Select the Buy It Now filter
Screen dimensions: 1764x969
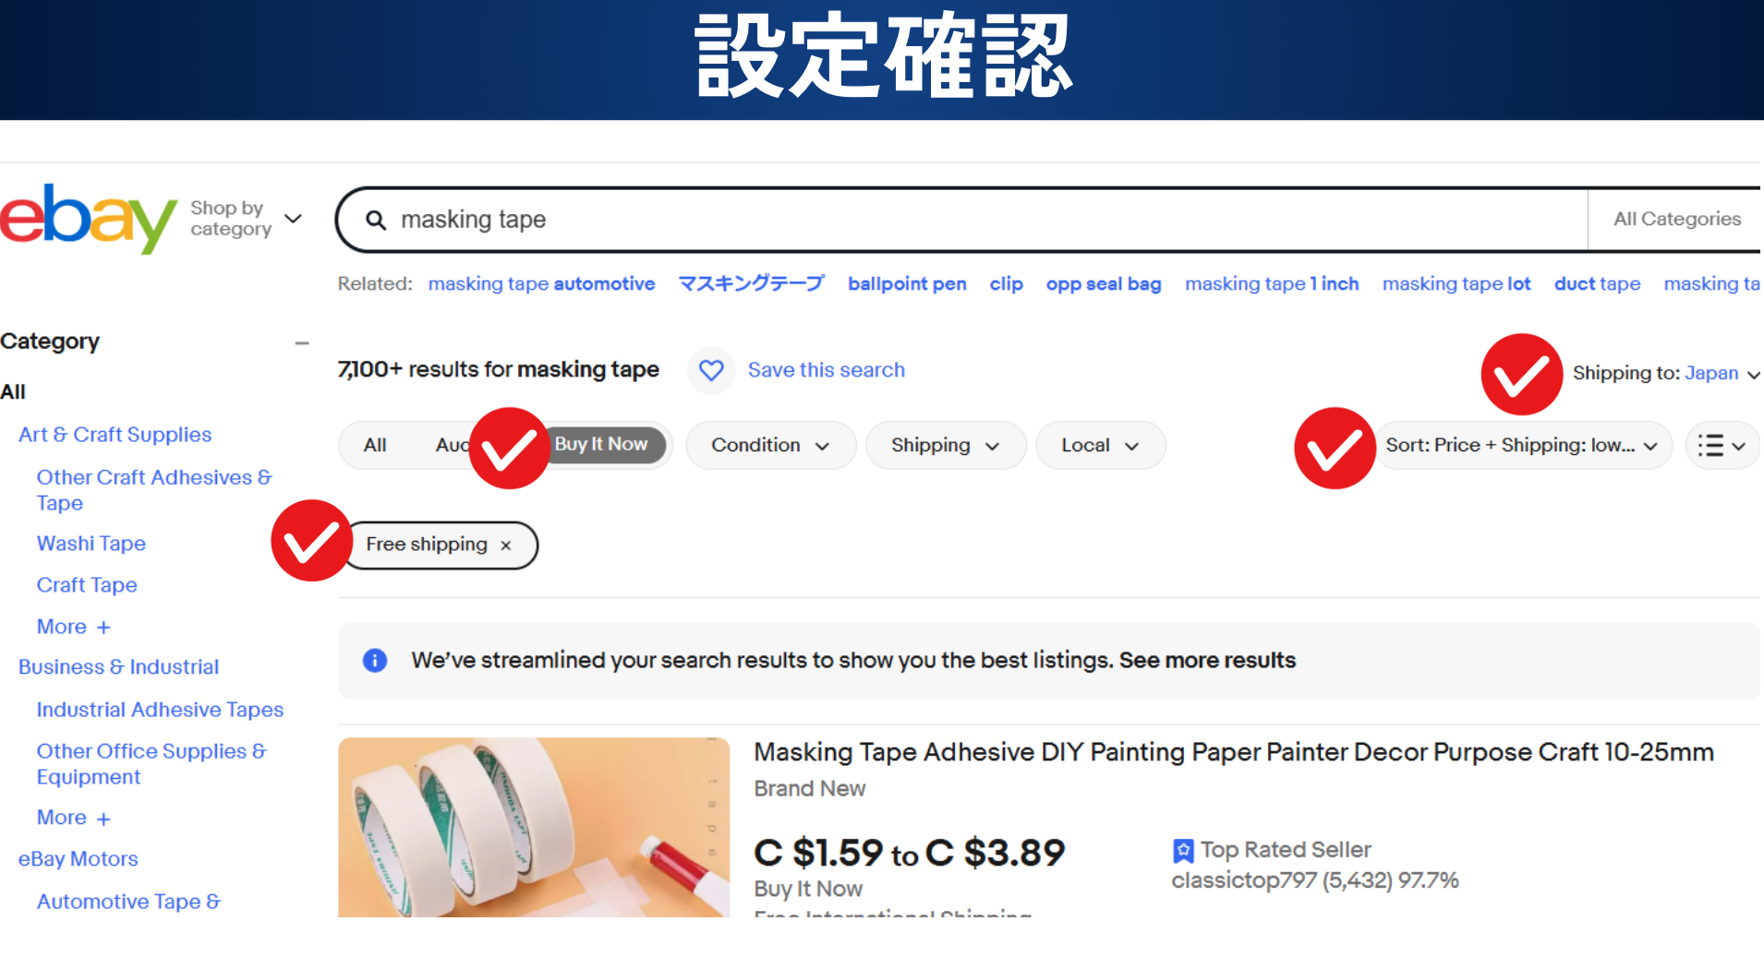(601, 445)
